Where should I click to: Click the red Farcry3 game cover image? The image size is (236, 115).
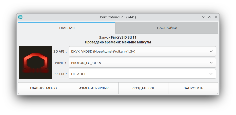[x=35, y=62]
